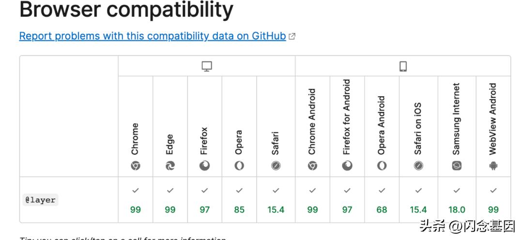Expand Opera Android version 68 cell

[382, 200]
